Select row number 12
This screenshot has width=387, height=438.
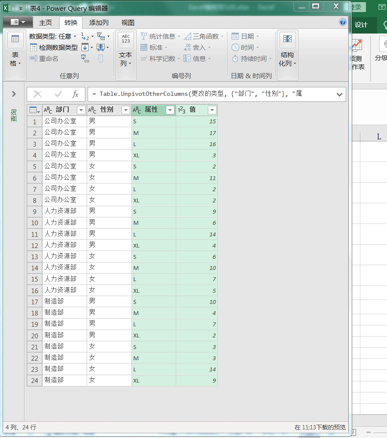click(x=35, y=245)
